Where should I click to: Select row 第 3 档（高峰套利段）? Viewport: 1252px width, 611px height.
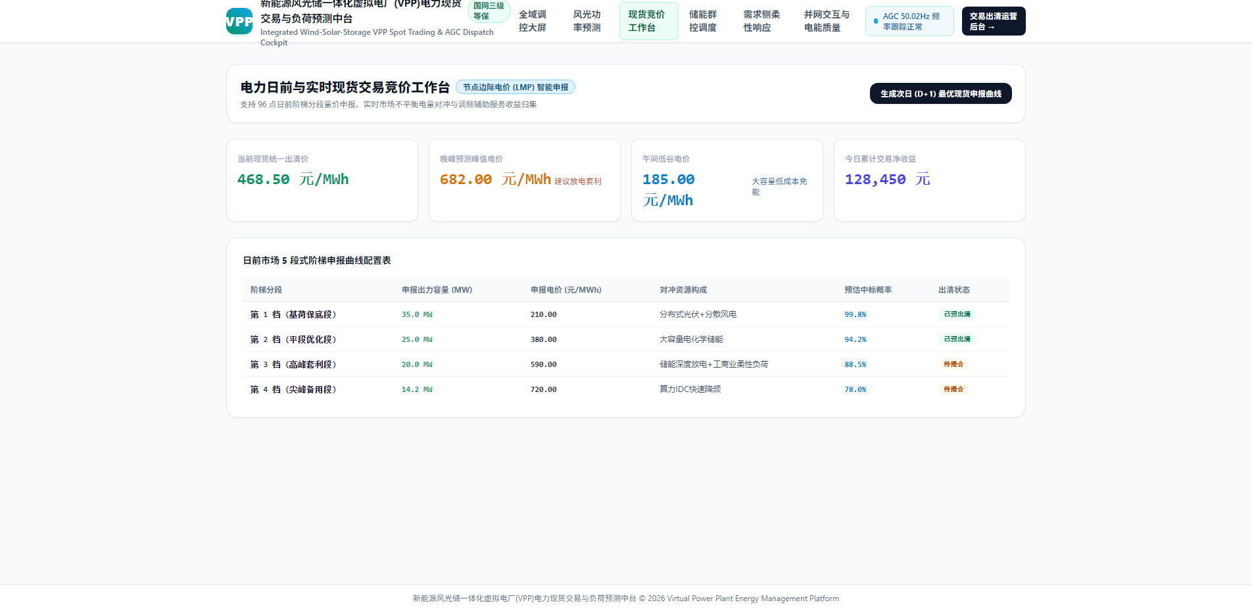pos(626,364)
